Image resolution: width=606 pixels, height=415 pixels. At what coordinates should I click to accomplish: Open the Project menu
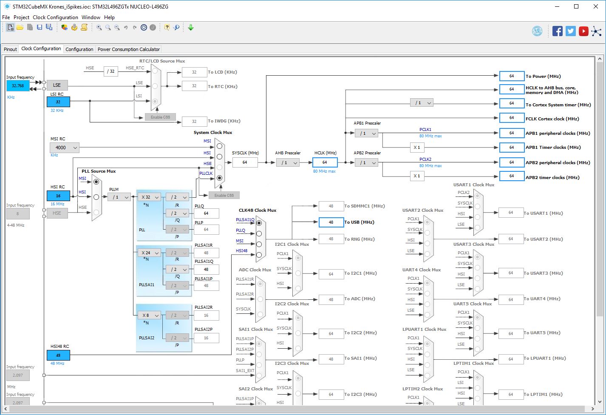coord(21,17)
